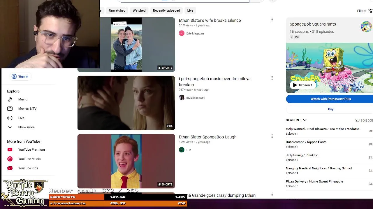This screenshot has width=373, height=209.
Task: Click Evie Magazine channel name
Action: (x=195, y=33)
